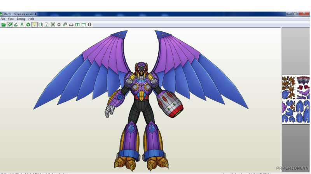The image size is (311, 174).
Task: Open the Help menu
Action: pyautogui.click(x=31, y=19)
